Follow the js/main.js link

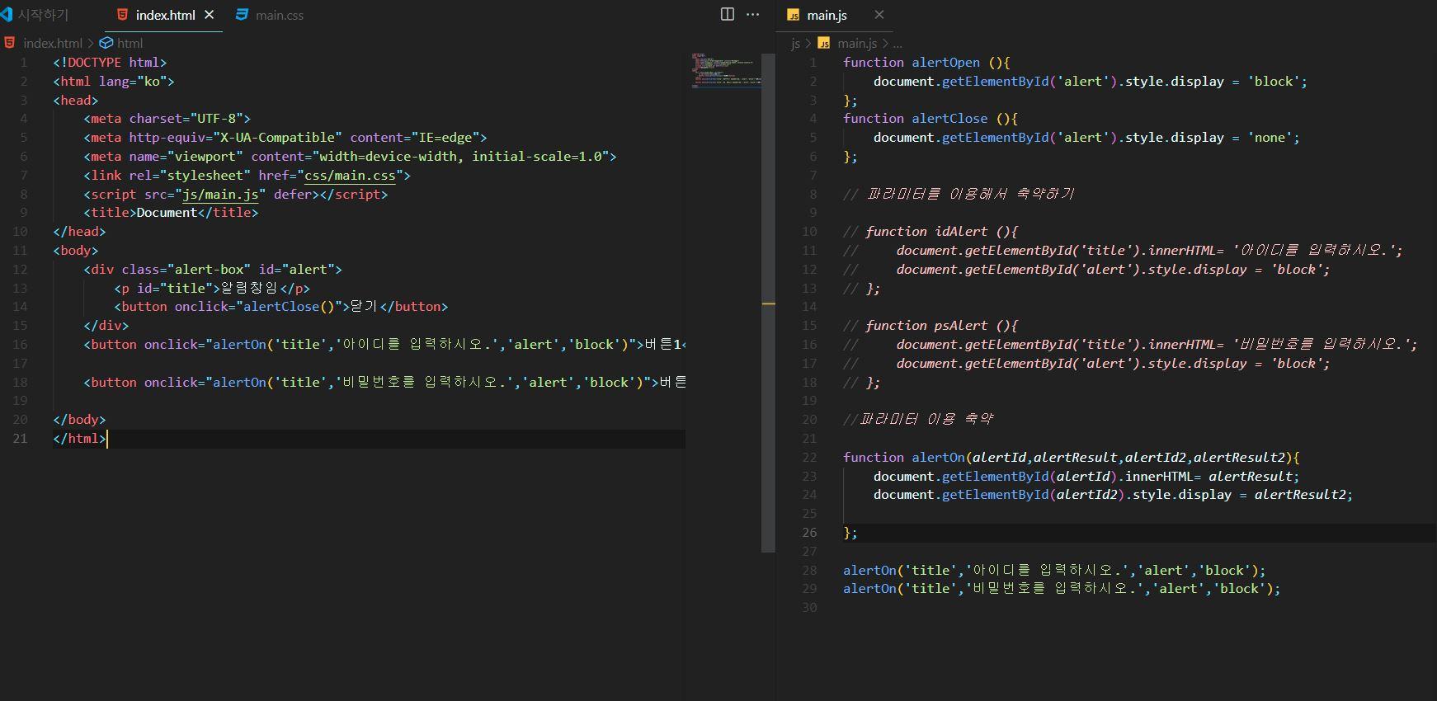221,194
